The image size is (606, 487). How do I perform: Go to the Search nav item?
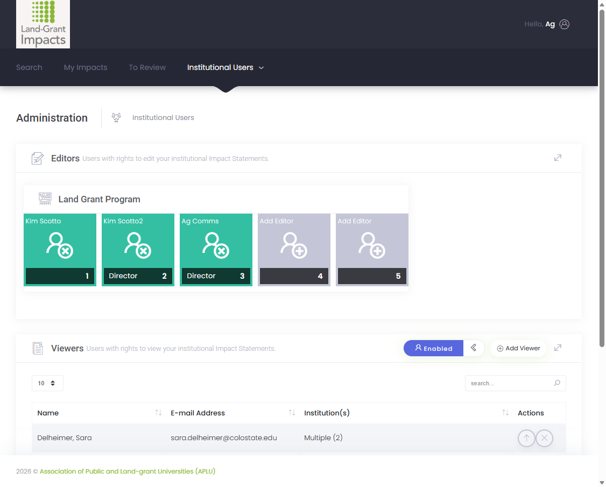tap(29, 67)
